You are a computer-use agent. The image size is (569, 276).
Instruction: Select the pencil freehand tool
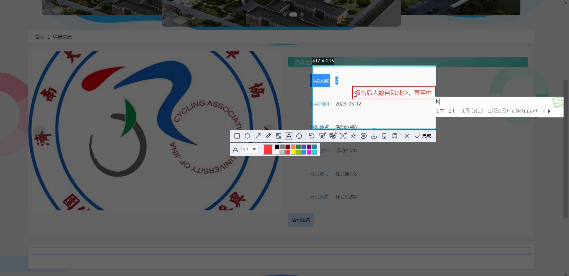point(268,136)
